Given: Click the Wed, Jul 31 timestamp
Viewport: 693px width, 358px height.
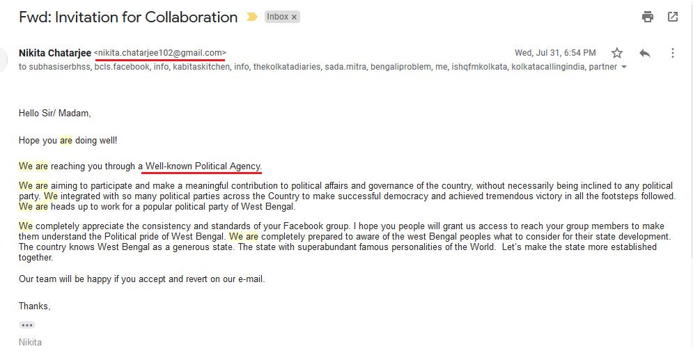Looking at the screenshot, I should [x=555, y=53].
